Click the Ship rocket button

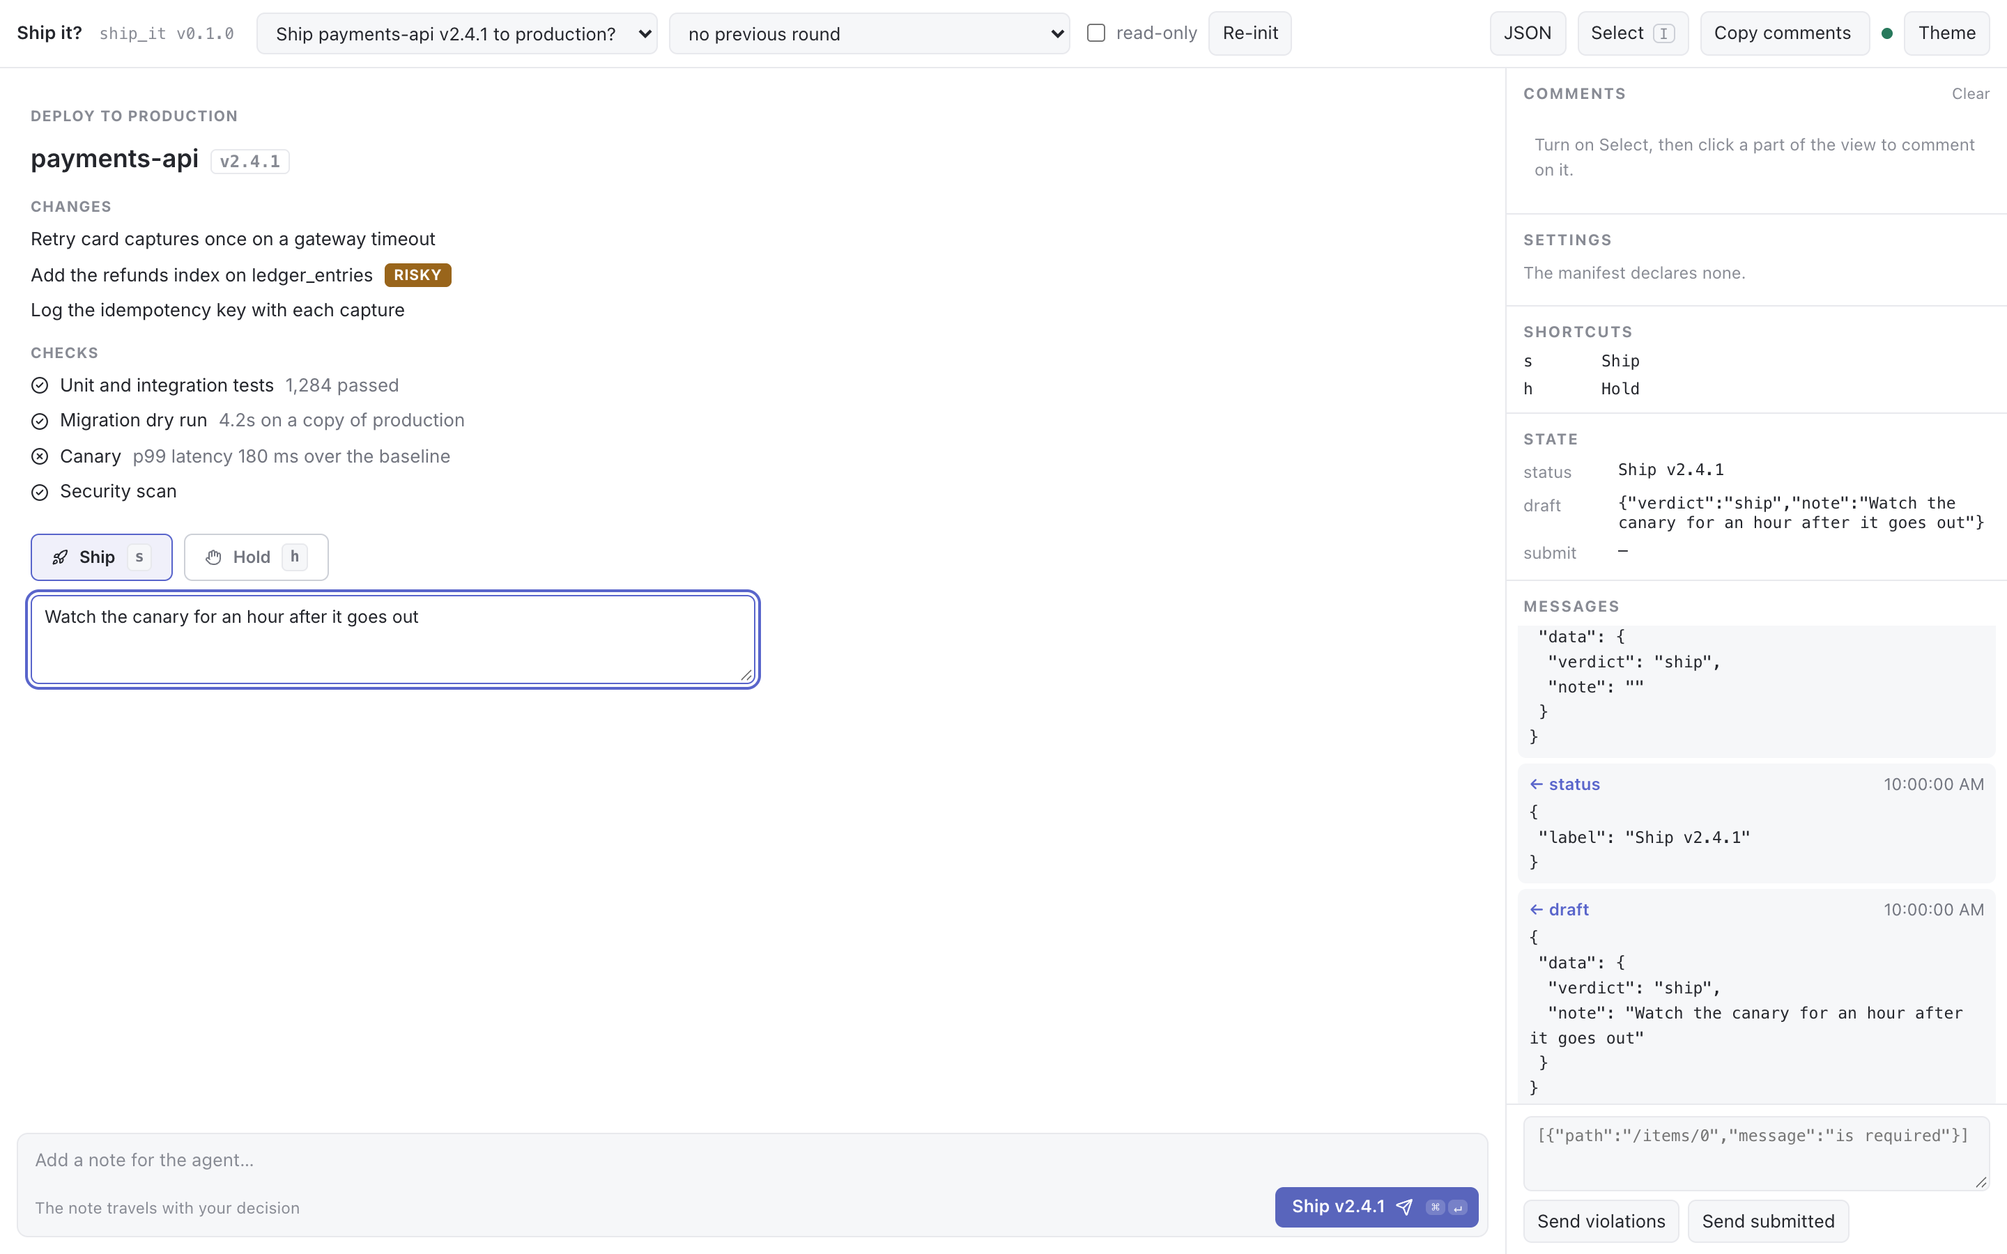(x=101, y=557)
